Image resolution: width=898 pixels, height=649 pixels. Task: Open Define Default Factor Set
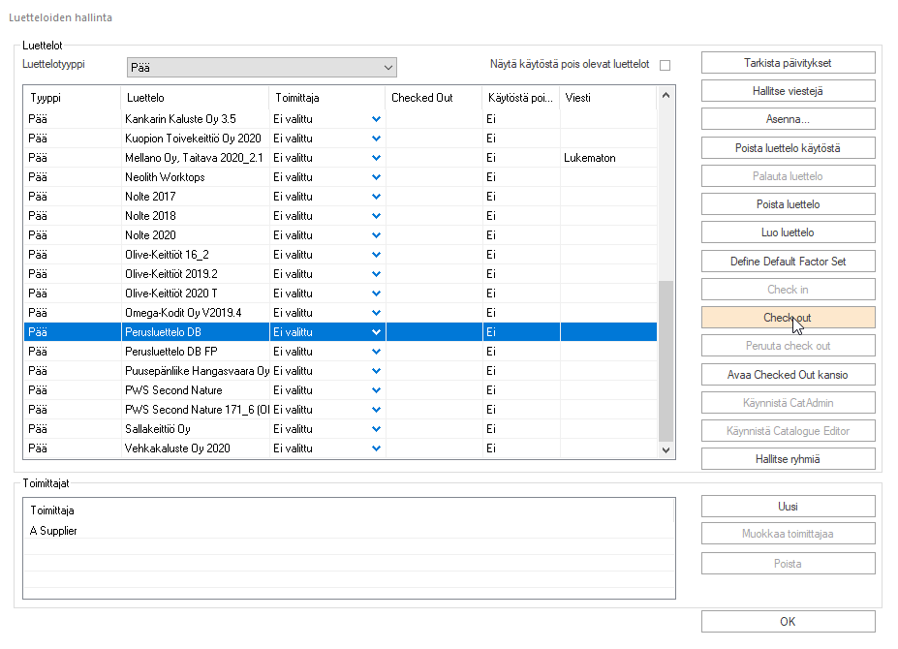click(788, 262)
